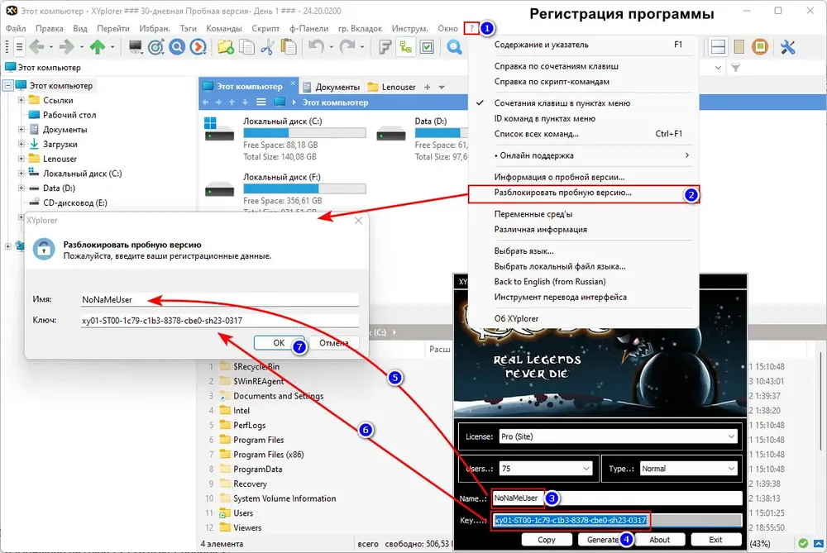Toggle the checkbox selection toolbar button
The image size is (827, 553).
(427, 47)
